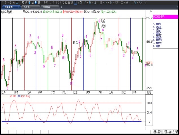
Task: Select the blue horizontal levels tool
Action: pos(90,2)
